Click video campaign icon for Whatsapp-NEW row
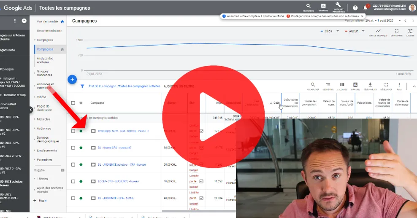This screenshot has width=417, height=218. (x=93, y=131)
